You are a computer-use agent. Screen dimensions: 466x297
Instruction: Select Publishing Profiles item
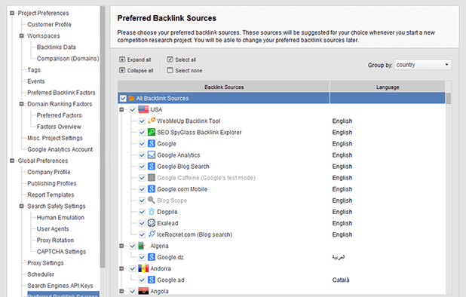[52, 183]
